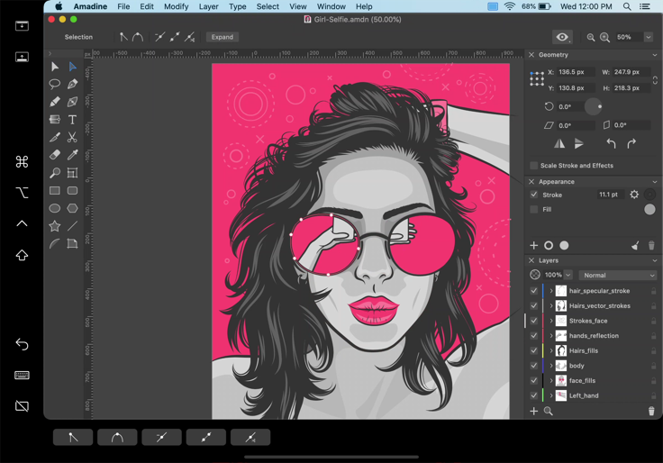663x463 pixels.
Task: Enable Scale Stroke and Effects checkbox
Action: 534,166
